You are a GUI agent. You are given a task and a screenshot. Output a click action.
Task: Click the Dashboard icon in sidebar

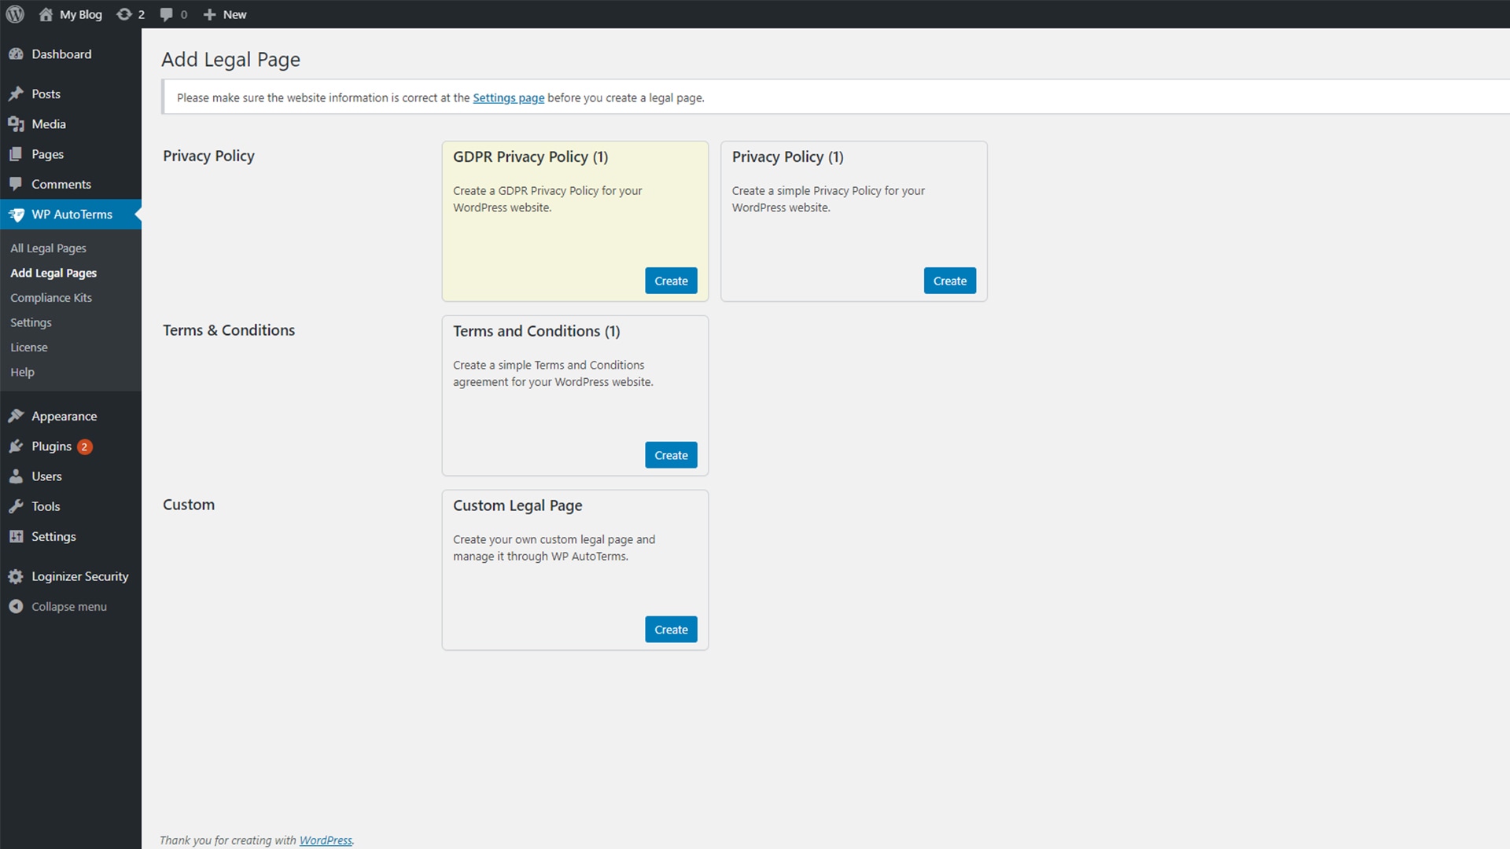pos(17,53)
